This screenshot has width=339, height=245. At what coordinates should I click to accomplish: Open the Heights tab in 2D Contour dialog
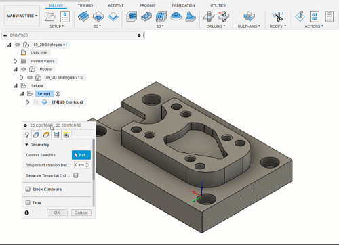coord(46,135)
